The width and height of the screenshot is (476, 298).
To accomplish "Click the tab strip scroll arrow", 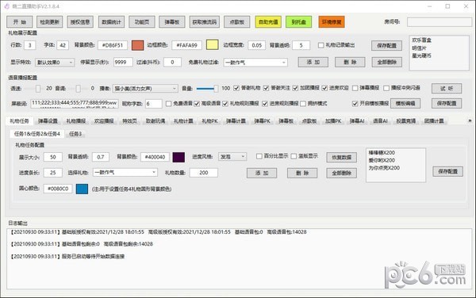I will point(470,120).
